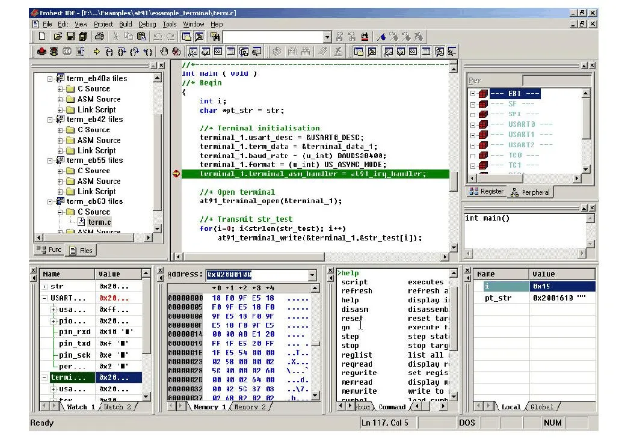Collapse the USART0 peripheral node
Screen dimensions: 619x440
473,125
